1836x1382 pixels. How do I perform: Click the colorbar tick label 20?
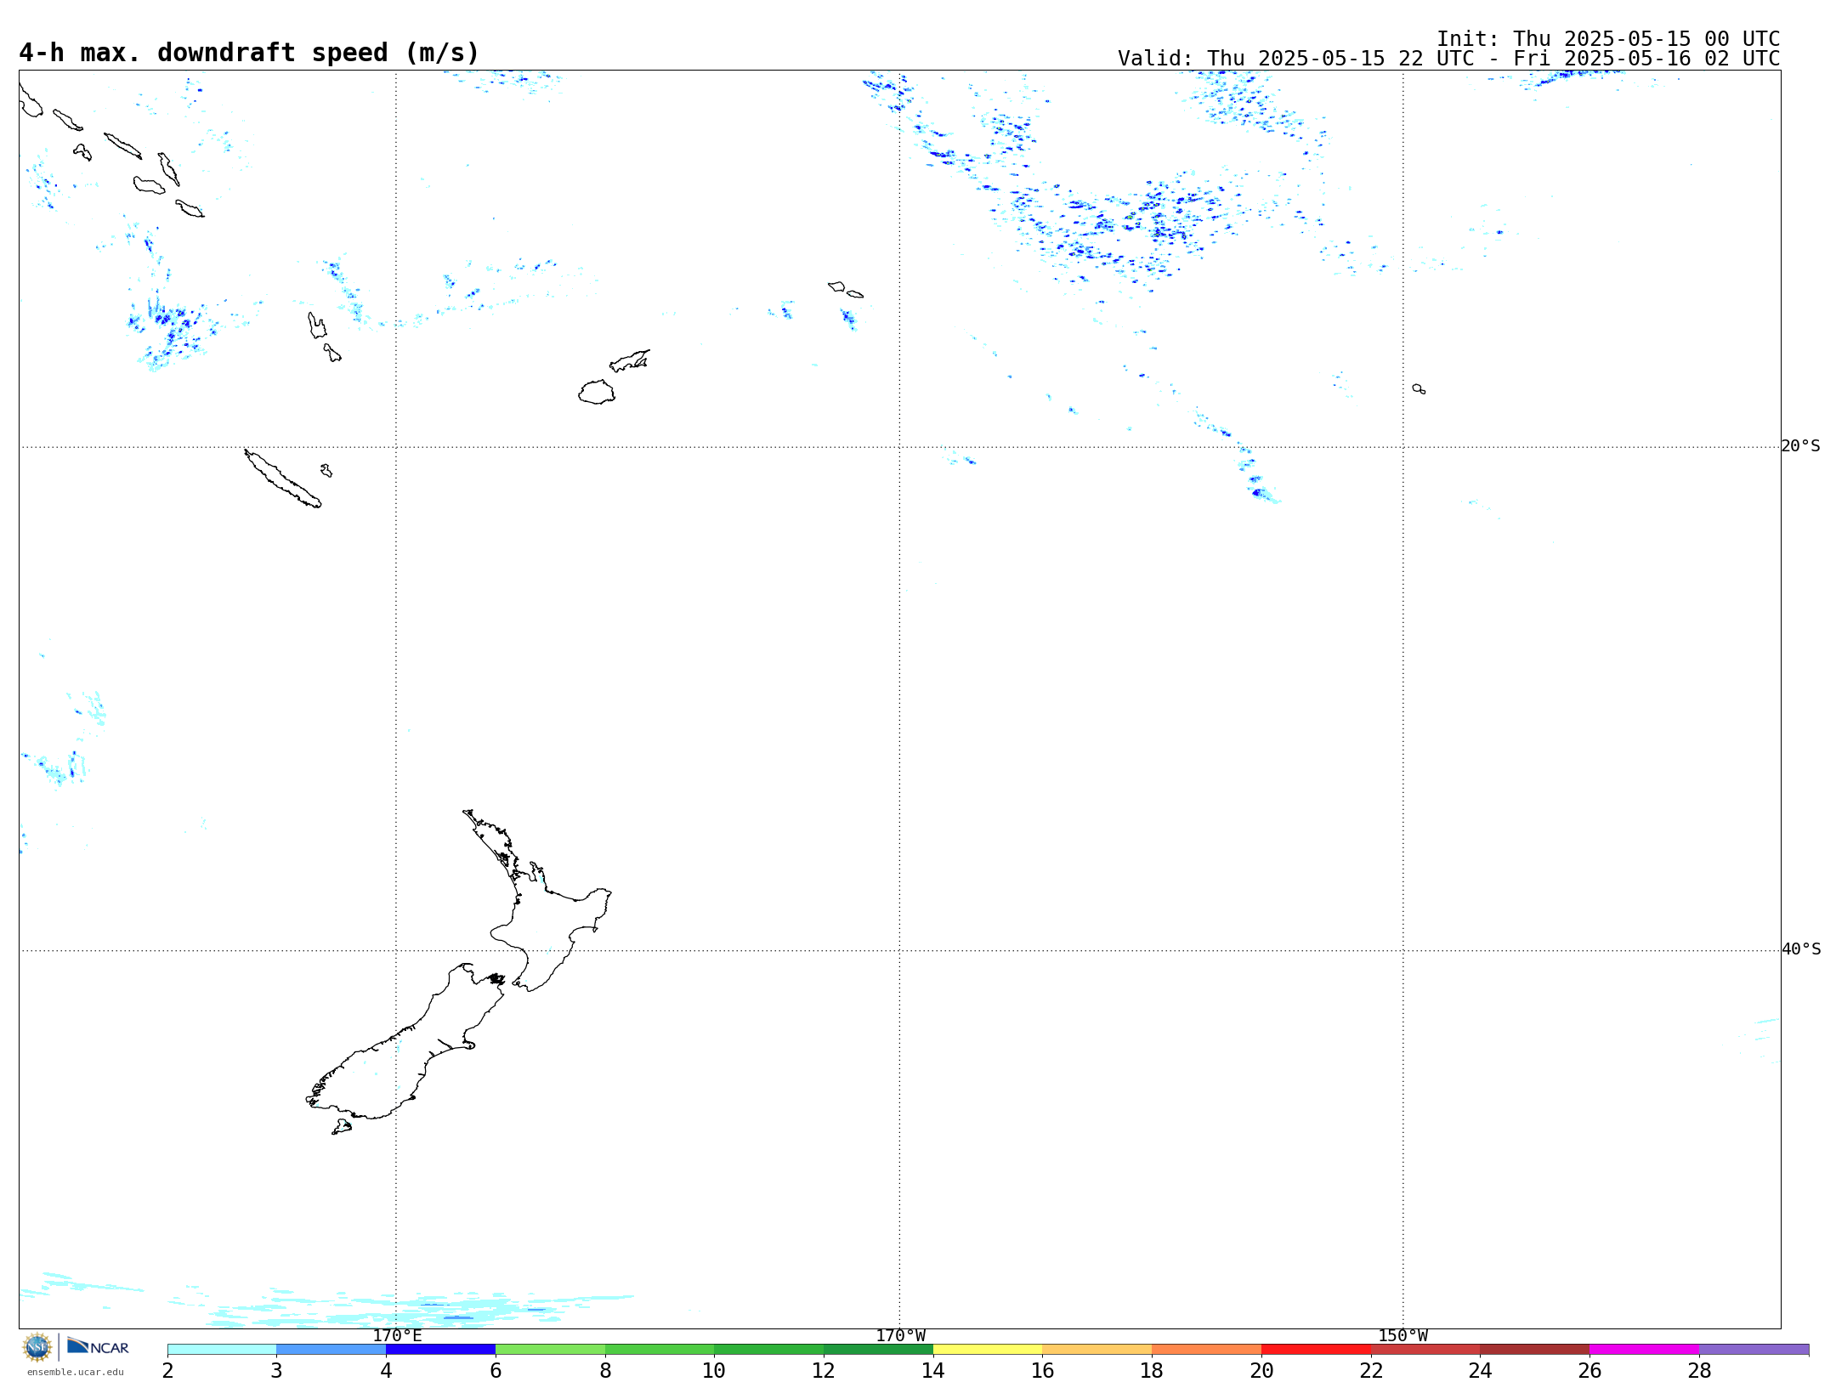coord(1261,1371)
